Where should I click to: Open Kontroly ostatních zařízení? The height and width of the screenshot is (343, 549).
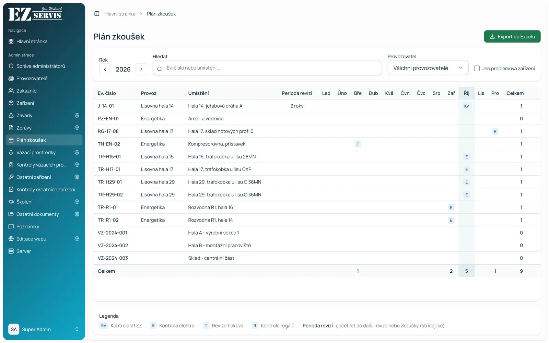(x=44, y=189)
